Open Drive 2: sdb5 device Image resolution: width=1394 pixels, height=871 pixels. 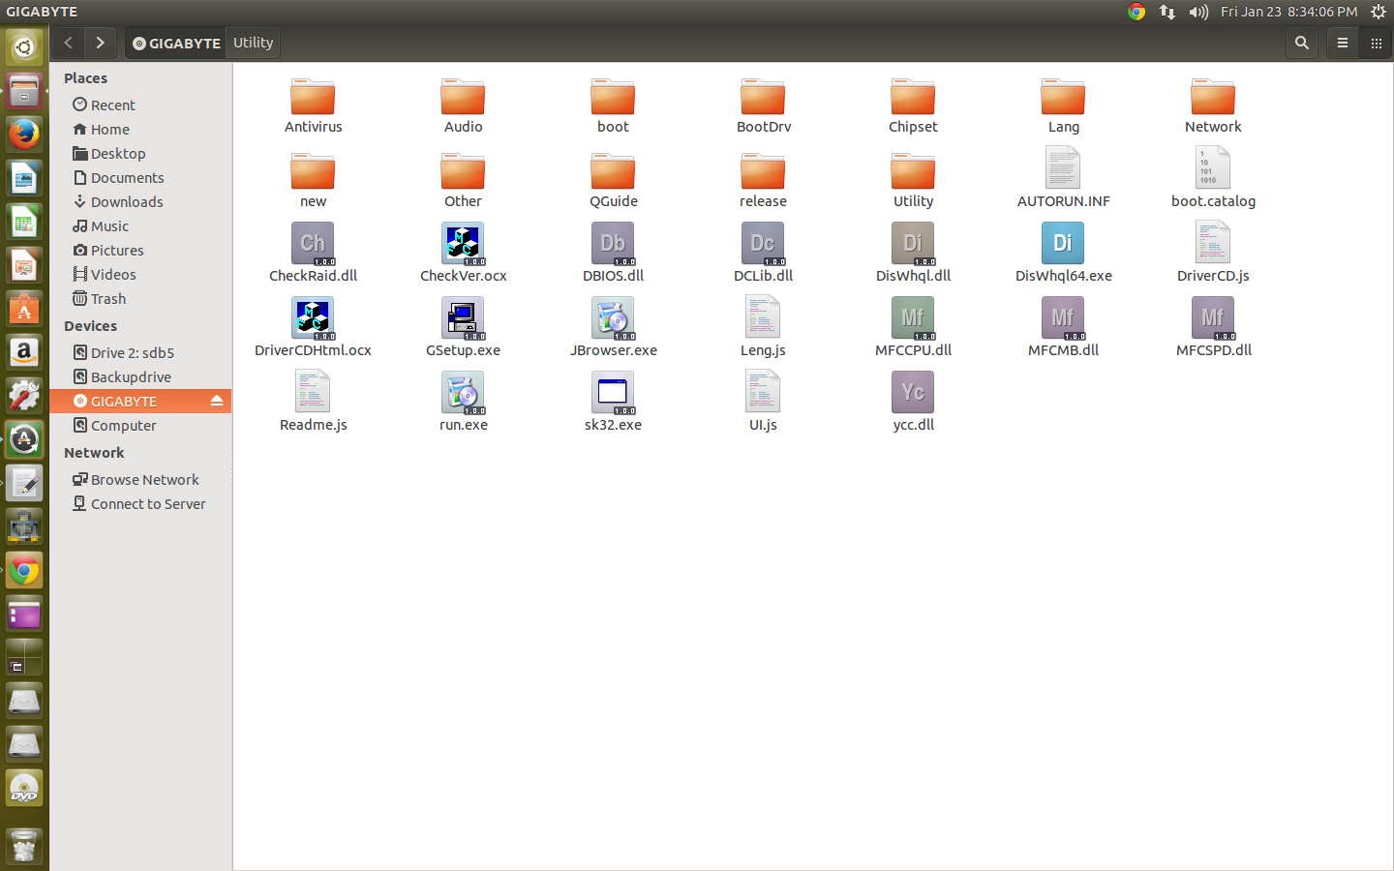pos(140,352)
